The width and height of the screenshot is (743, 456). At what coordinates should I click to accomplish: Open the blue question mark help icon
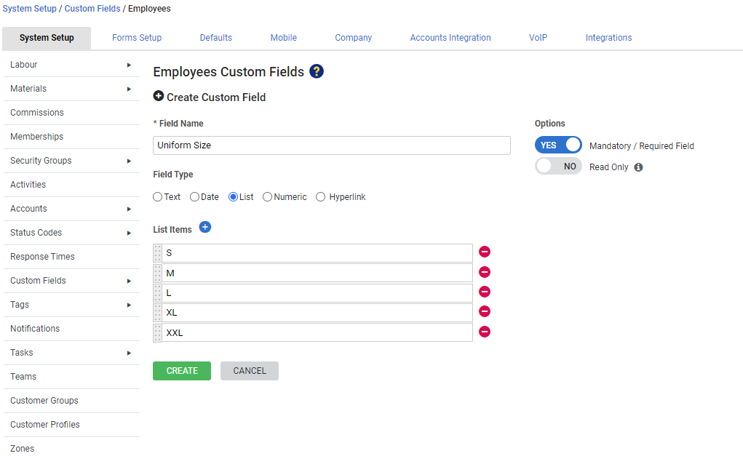point(316,71)
